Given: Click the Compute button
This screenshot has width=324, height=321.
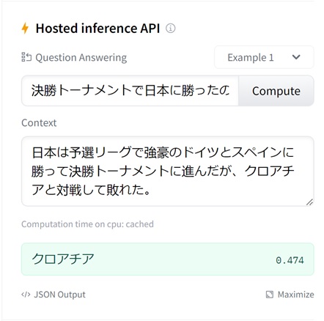Looking at the screenshot, I should tap(276, 91).
